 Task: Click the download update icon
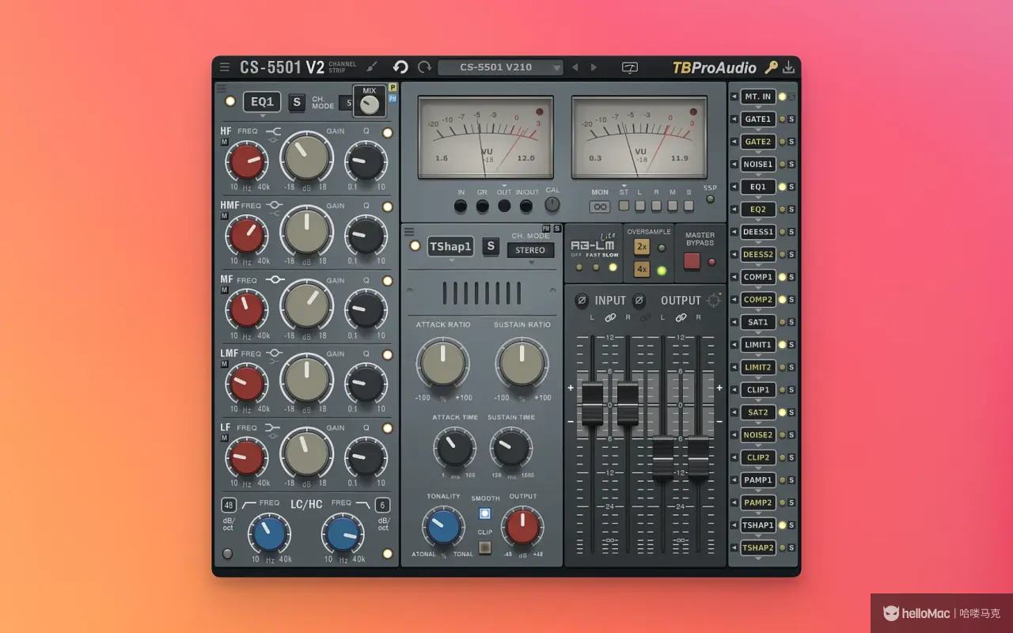point(789,67)
